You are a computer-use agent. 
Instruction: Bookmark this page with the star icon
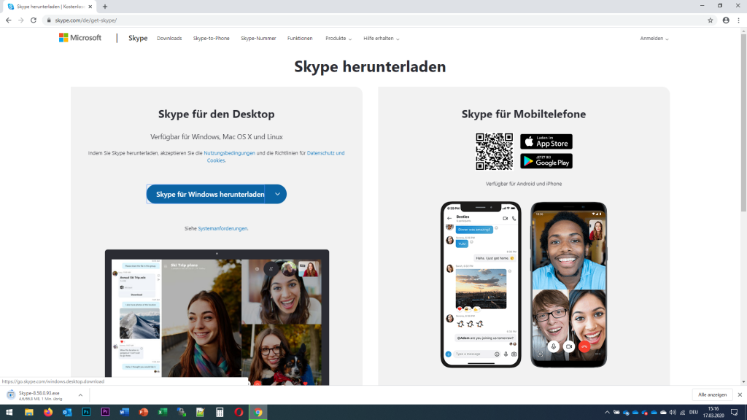(x=711, y=20)
